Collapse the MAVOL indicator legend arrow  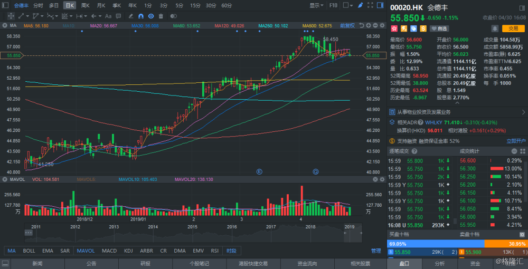5,179
